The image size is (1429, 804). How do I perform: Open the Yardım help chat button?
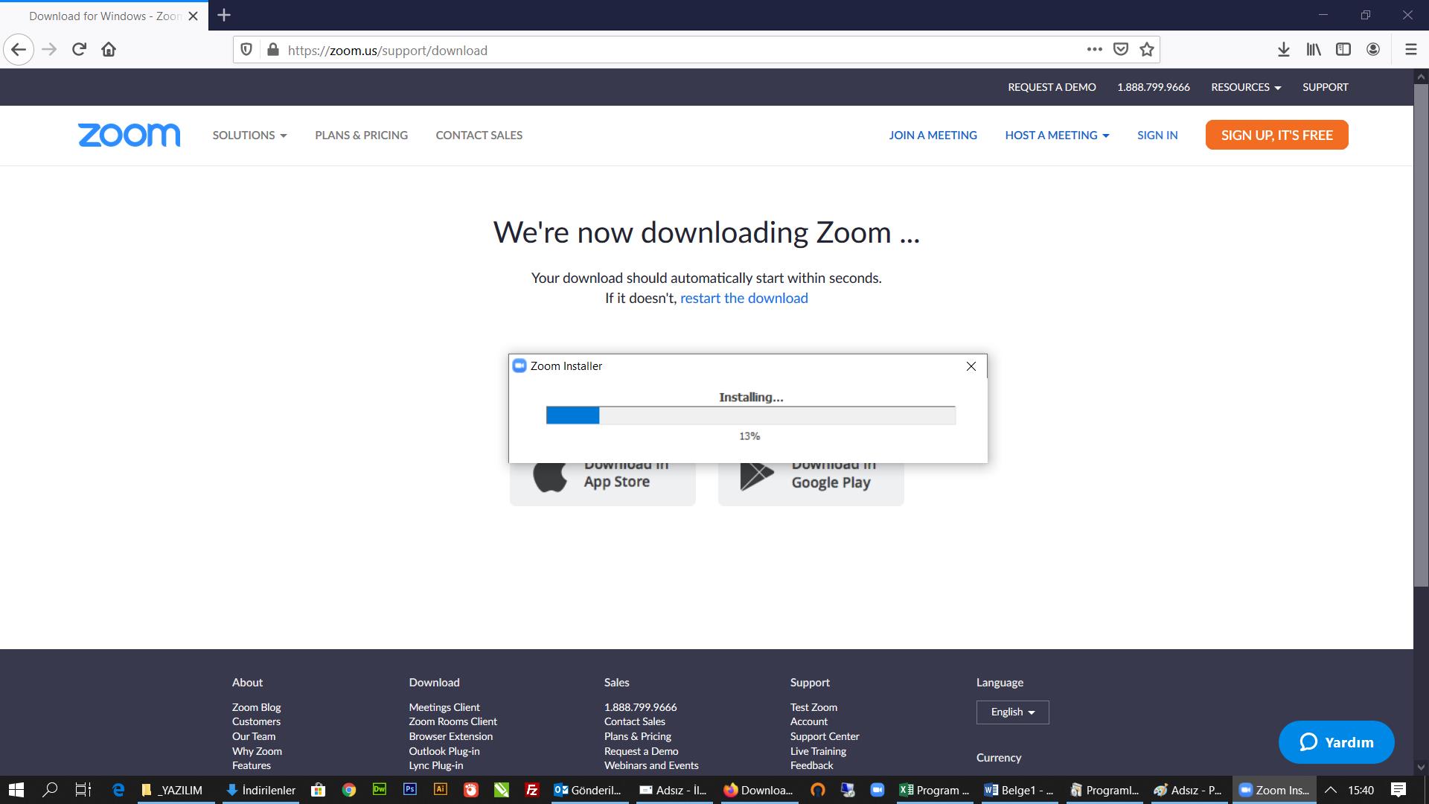[x=1336, y=742]
